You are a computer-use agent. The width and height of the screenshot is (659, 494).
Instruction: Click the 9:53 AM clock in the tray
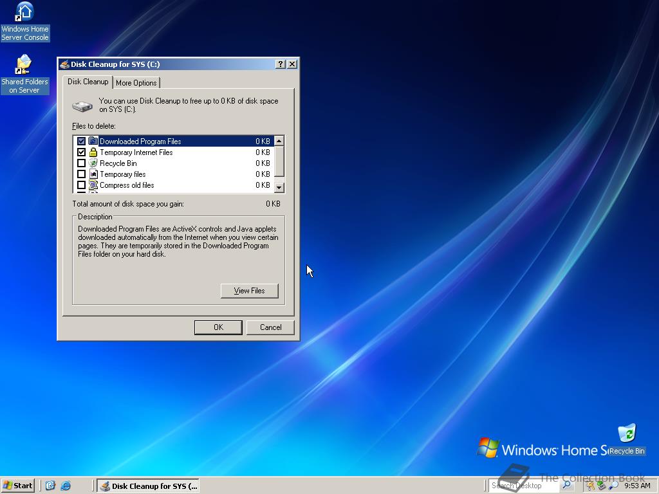click(x=637, y=486)
